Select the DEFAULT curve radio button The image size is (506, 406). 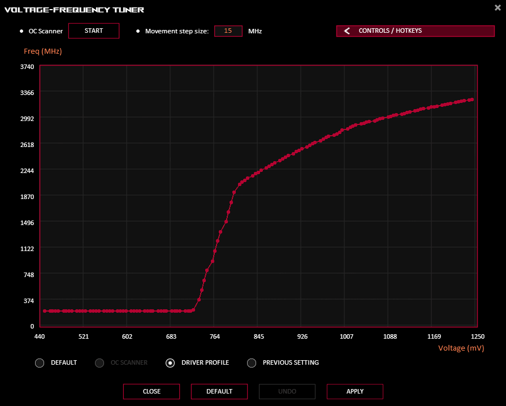click(40, 363)
